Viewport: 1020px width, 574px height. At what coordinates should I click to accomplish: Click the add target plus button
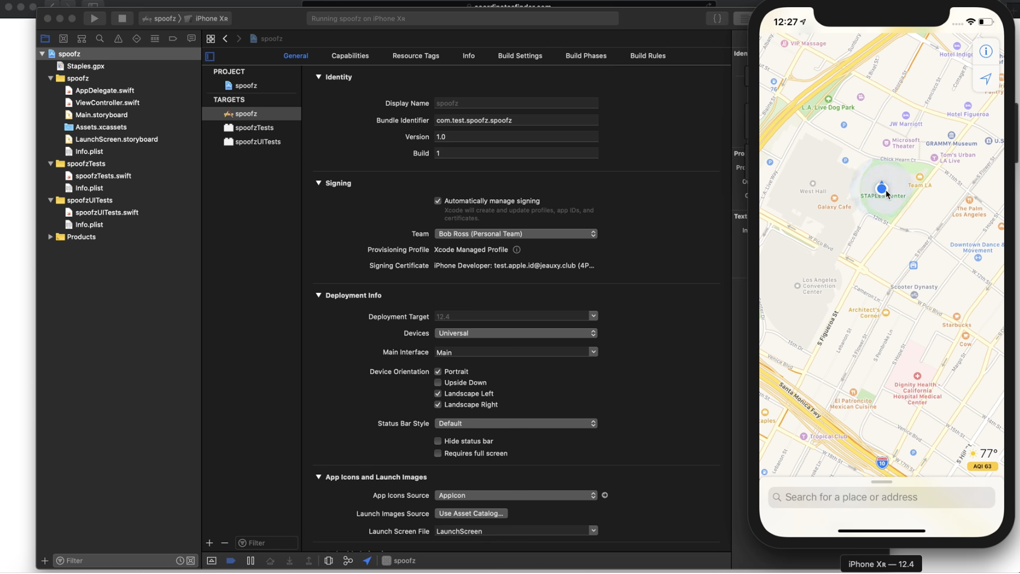[209, 543]
